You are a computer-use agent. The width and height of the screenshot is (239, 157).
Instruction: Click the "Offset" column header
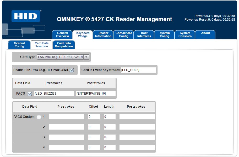[x=94, y=107]
